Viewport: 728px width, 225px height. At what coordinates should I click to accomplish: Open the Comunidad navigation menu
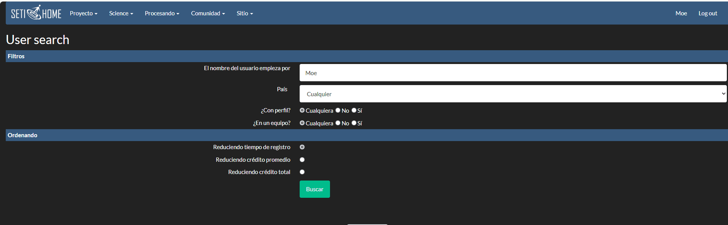click(x=208, y=13)
